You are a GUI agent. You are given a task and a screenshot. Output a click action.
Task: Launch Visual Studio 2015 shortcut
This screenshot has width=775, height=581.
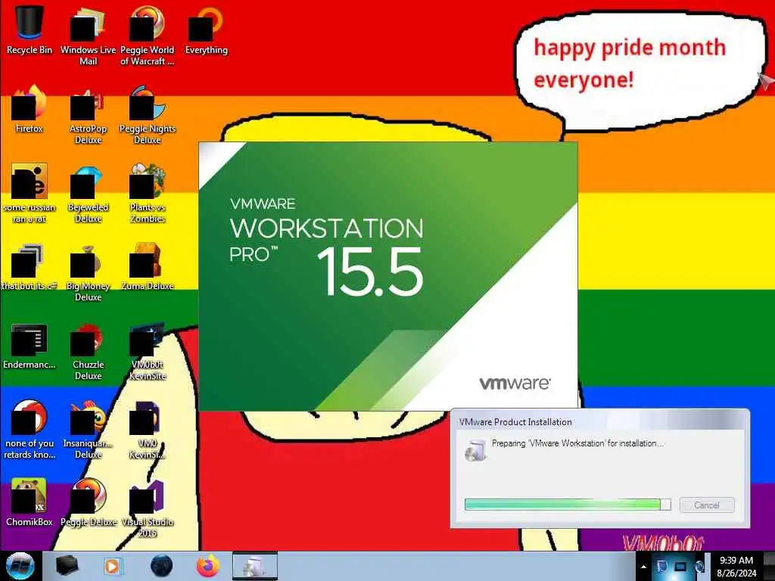click(x=148, y=508)
